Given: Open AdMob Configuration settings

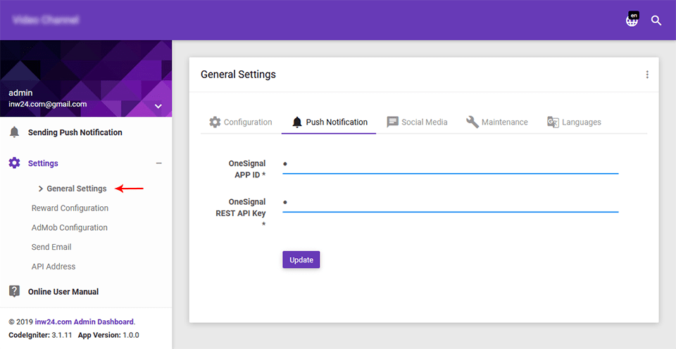Looking at the screenshot, I should 69,228.
